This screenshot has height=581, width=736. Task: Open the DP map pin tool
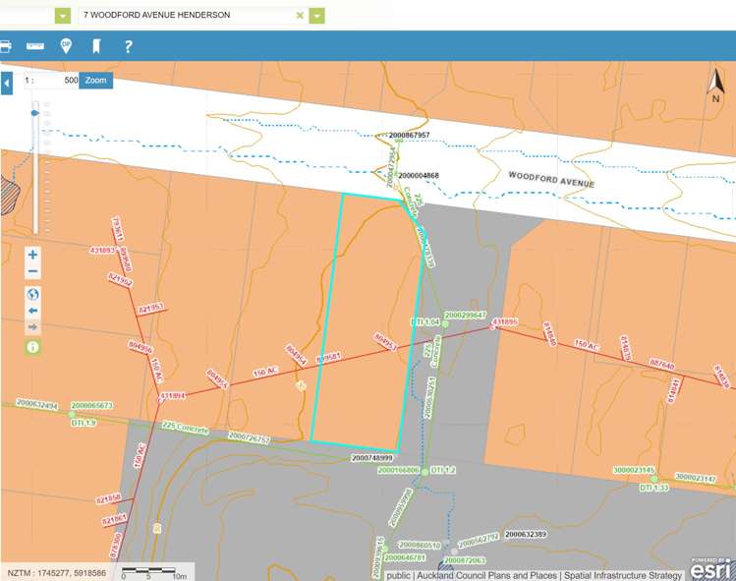tap(66, 46)
